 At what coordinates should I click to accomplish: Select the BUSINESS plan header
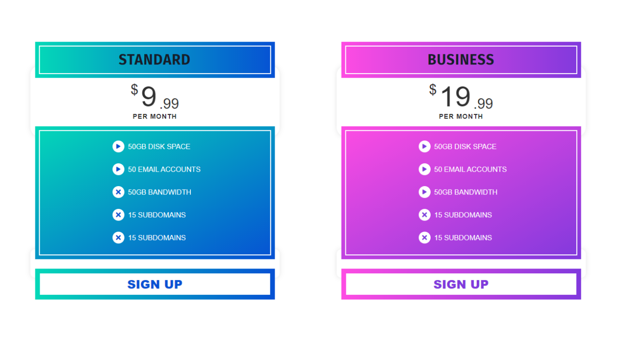[x=461, y=60]
